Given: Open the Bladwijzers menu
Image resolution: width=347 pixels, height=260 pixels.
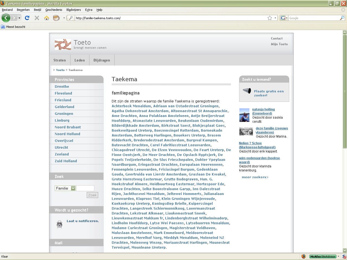Looking at the screenshot, I should click(x=74, y=10).
